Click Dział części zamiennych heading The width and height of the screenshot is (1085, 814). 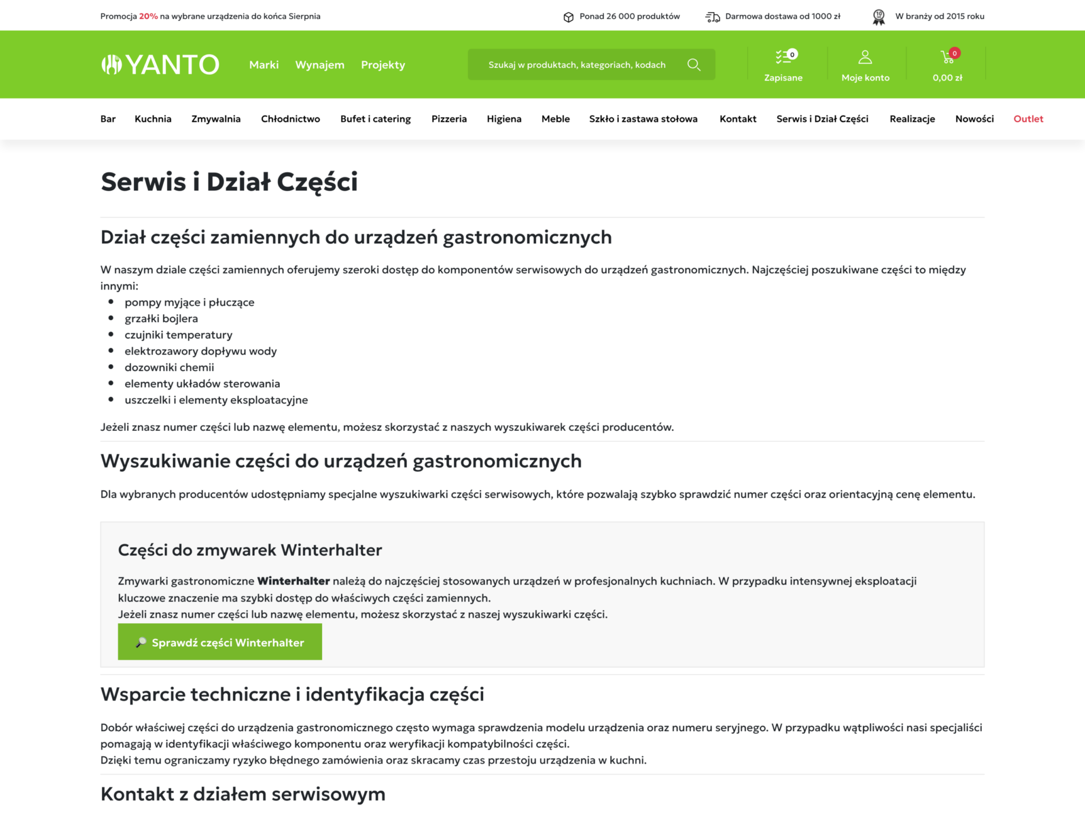click(356, 237)
